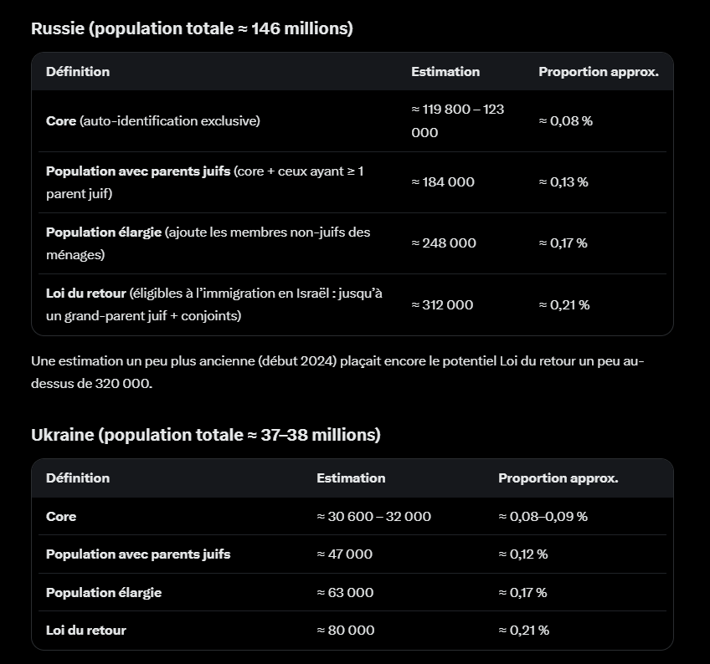
Task: Select the ≈ 119 800 – 123 000 estimate
Action: 457,120
